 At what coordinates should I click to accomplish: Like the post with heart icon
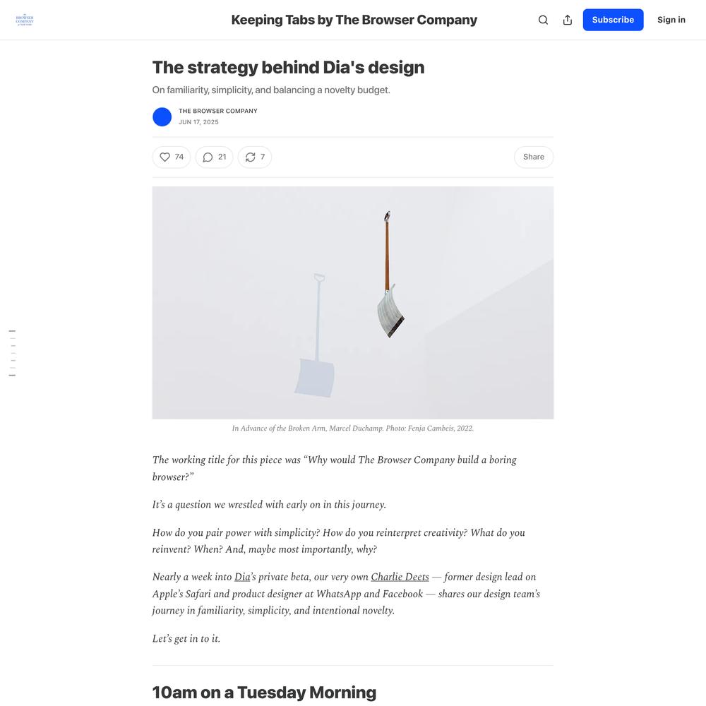(x=164, y=157)
